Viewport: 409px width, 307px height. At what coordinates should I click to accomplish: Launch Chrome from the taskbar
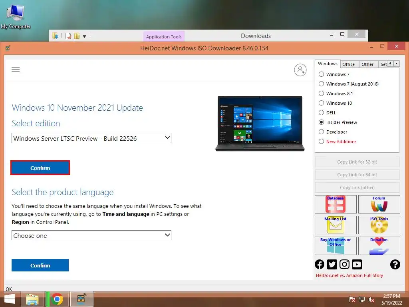tap(57, 299)
